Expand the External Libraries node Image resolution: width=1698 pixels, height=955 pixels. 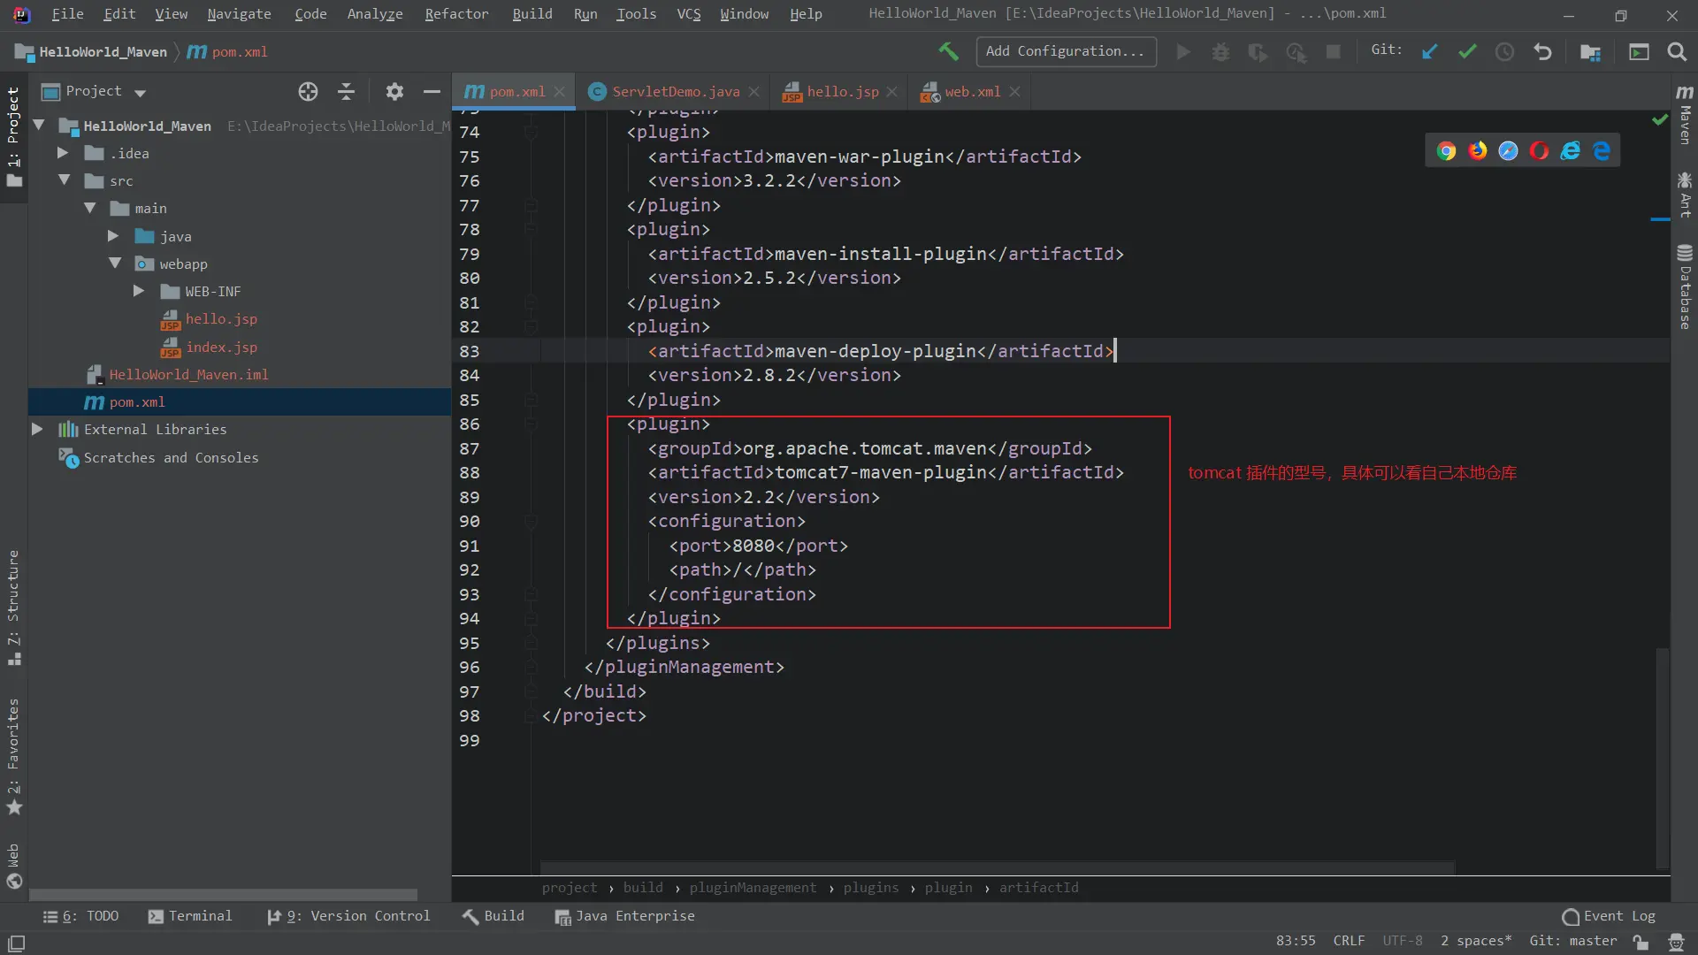point(37,429)
